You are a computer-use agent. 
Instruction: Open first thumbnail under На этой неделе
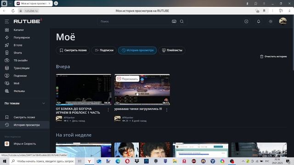coord(84,150)
